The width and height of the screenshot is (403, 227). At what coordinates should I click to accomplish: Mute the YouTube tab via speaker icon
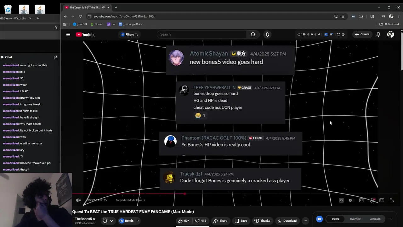pos(103,7)
